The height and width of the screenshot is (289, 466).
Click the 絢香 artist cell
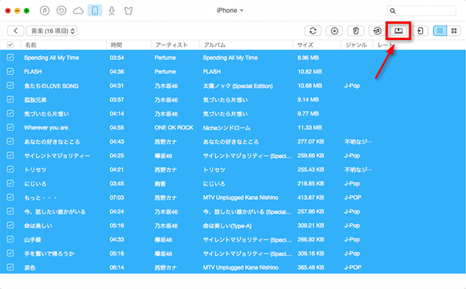pyautogui.click(x=160, y=184)
